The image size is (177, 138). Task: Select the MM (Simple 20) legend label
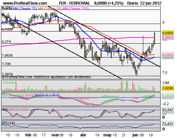pos(25,9)
